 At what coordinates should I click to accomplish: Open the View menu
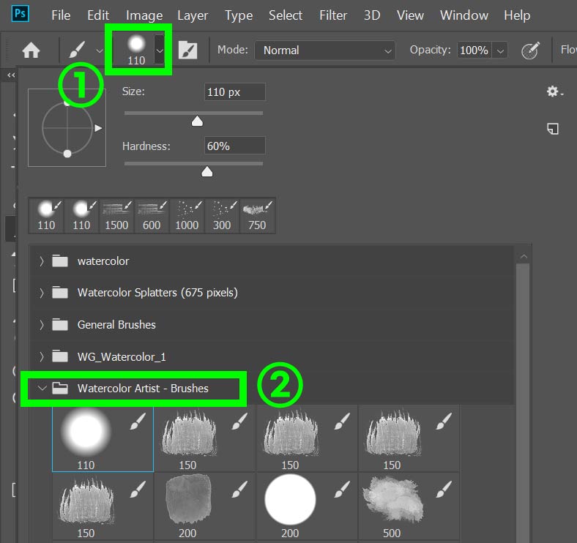[410, 15]
